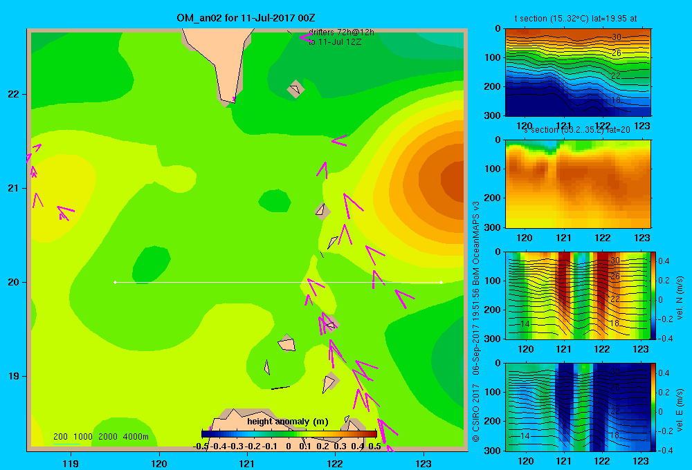Click the latitude 19 label on main map

tap(14, 376)
